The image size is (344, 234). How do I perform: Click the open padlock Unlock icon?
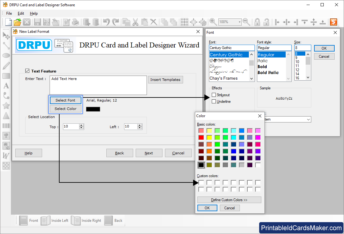pyautogui.click(x=266, y=22)
